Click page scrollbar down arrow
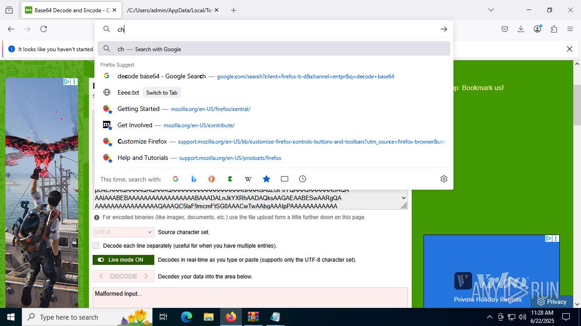Viewport: 581px width, 326px height. tap(577, 304)
